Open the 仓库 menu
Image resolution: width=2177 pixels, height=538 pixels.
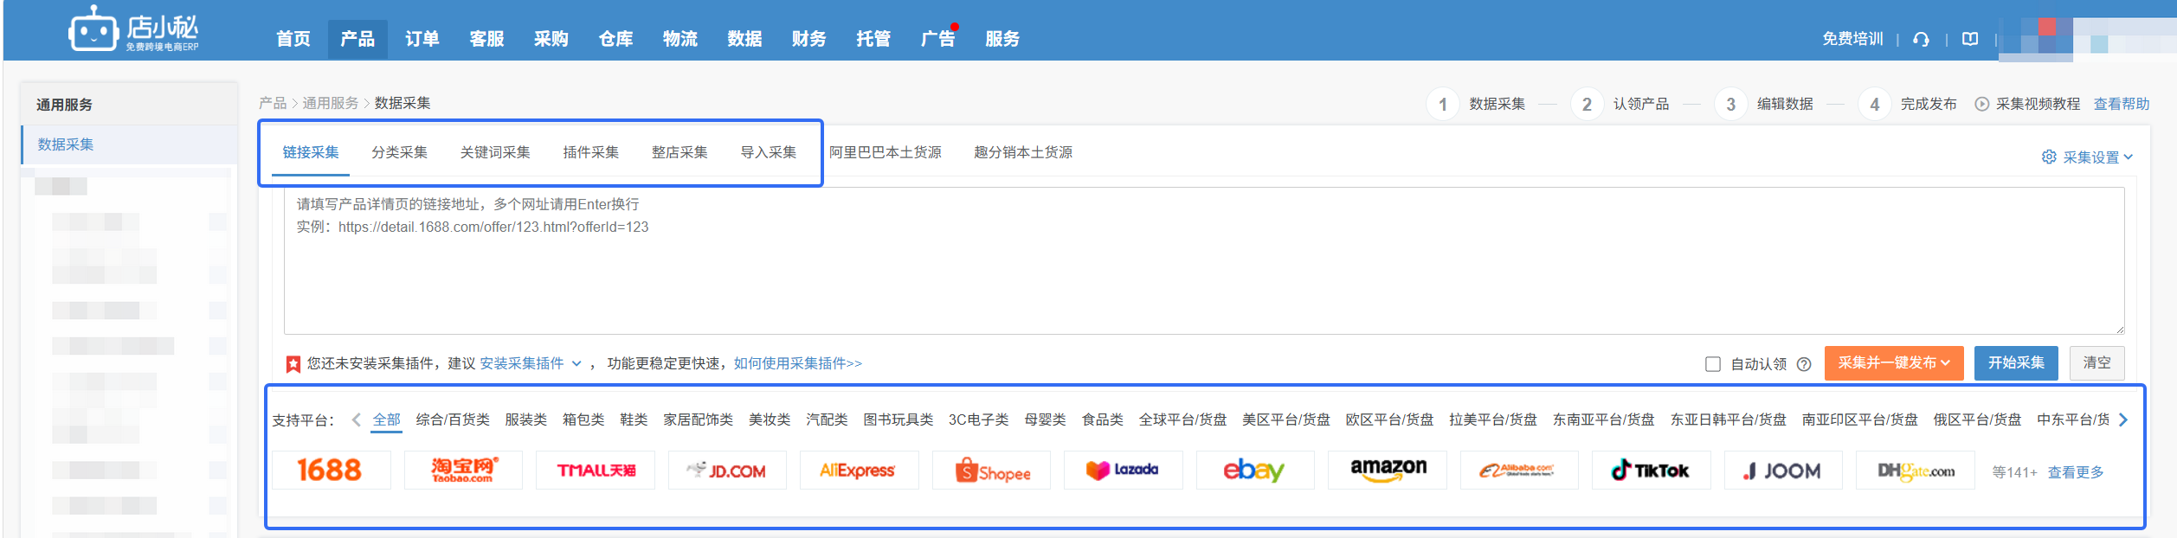click(615, 39)
